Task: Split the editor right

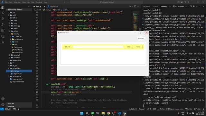Action: click(x=135, y=6)
